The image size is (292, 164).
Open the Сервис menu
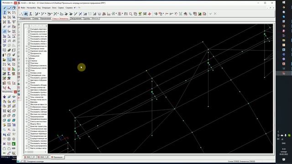point(61,8)
